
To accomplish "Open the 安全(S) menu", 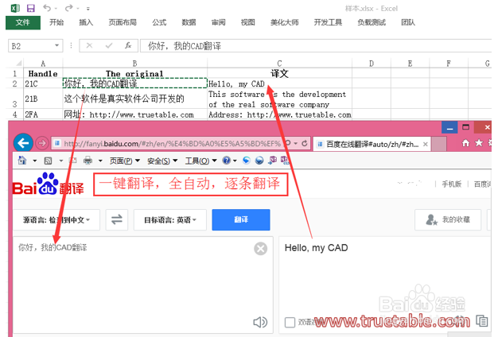I will tap(162, 161).
